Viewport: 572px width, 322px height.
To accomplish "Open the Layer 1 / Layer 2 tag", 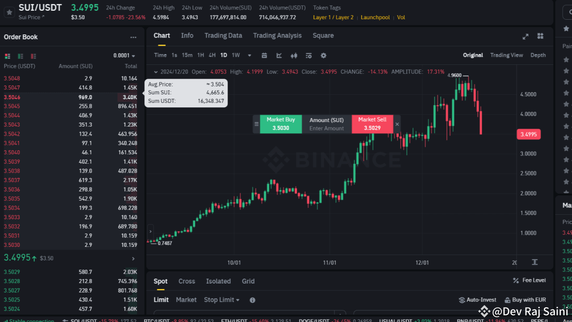I will (x=333, y=17).
